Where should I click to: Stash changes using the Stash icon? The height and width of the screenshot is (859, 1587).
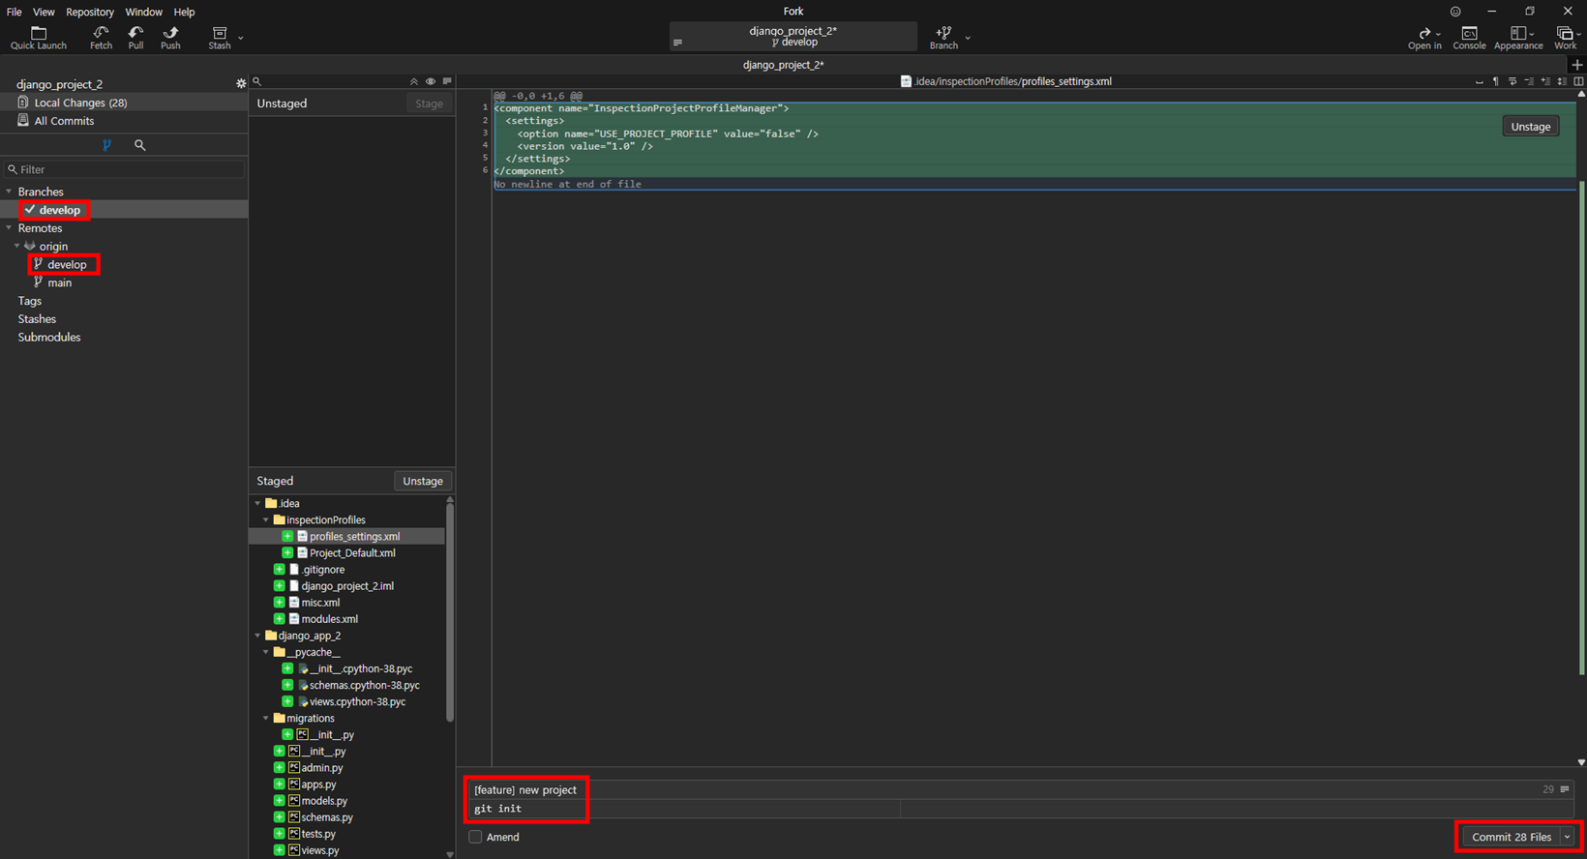pyautogui.click(x=220, y=38)
